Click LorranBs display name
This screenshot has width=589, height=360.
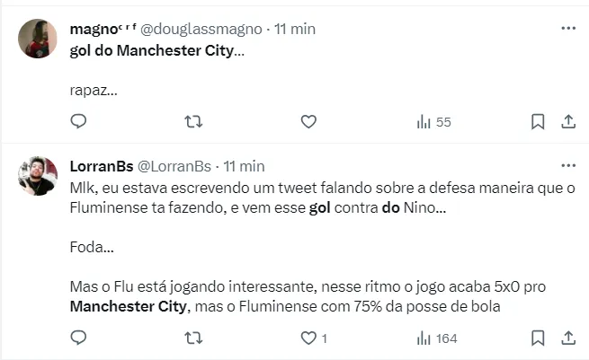point(101,166)
